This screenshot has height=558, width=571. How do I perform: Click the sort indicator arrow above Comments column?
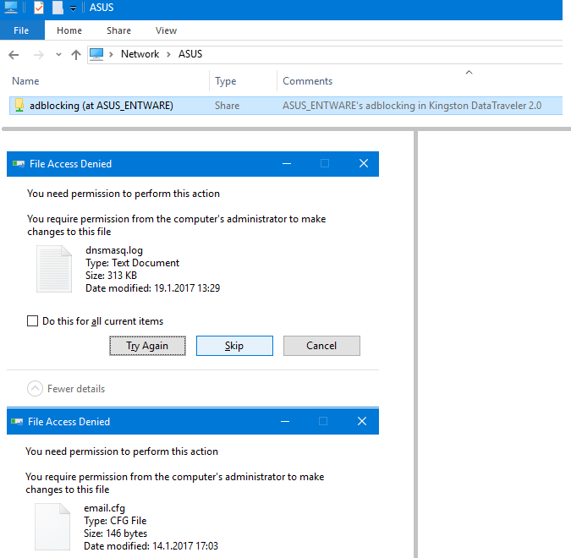pyautogui.click(x=469, y=73)
